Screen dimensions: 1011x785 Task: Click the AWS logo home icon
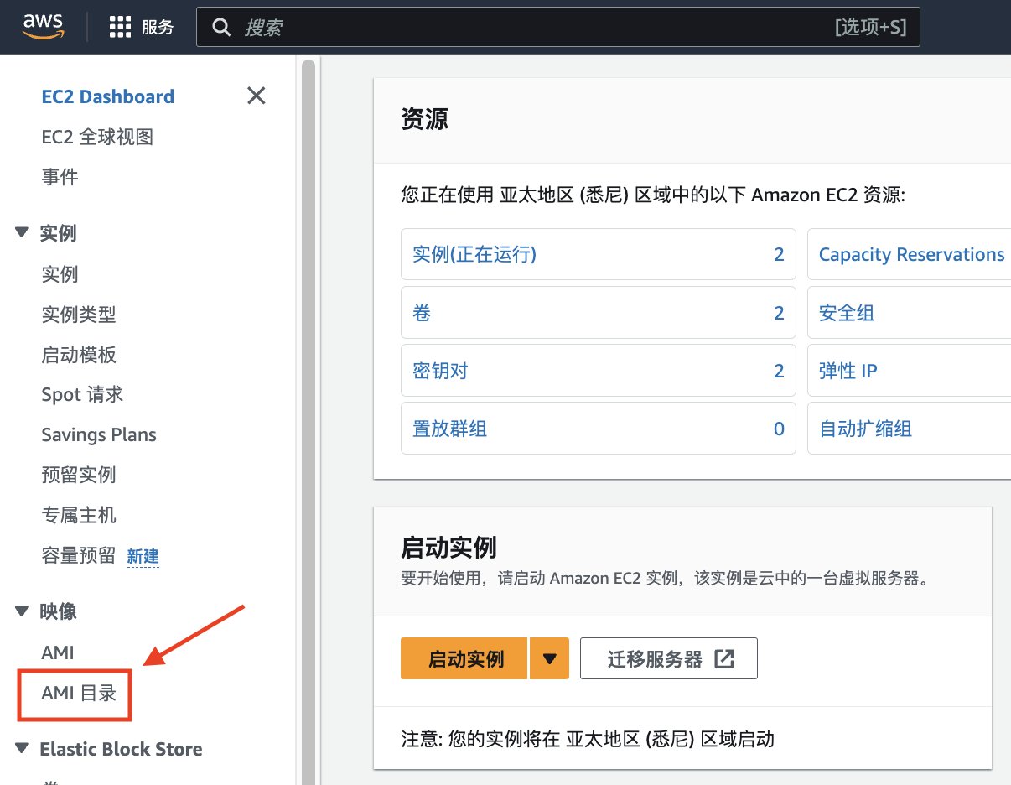pyautogui.click(x=43, y=27)
